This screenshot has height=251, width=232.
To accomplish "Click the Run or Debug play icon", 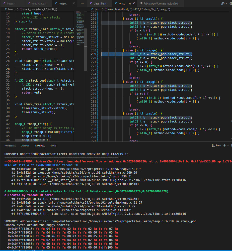I will coord(223,3).
